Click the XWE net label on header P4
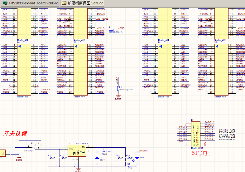The width and height of the screenshot is (245, 172). pos(6,80)
